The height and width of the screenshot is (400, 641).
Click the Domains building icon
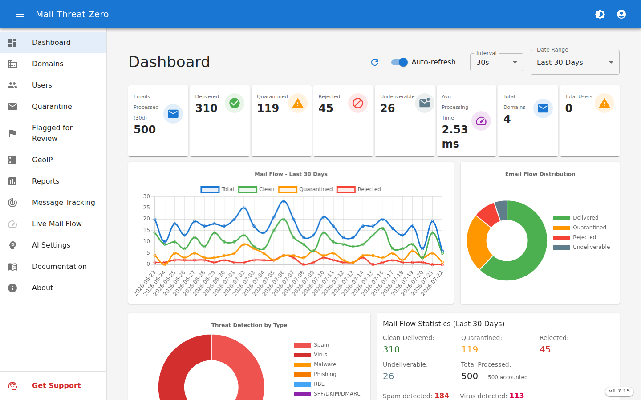click(12, 64)
